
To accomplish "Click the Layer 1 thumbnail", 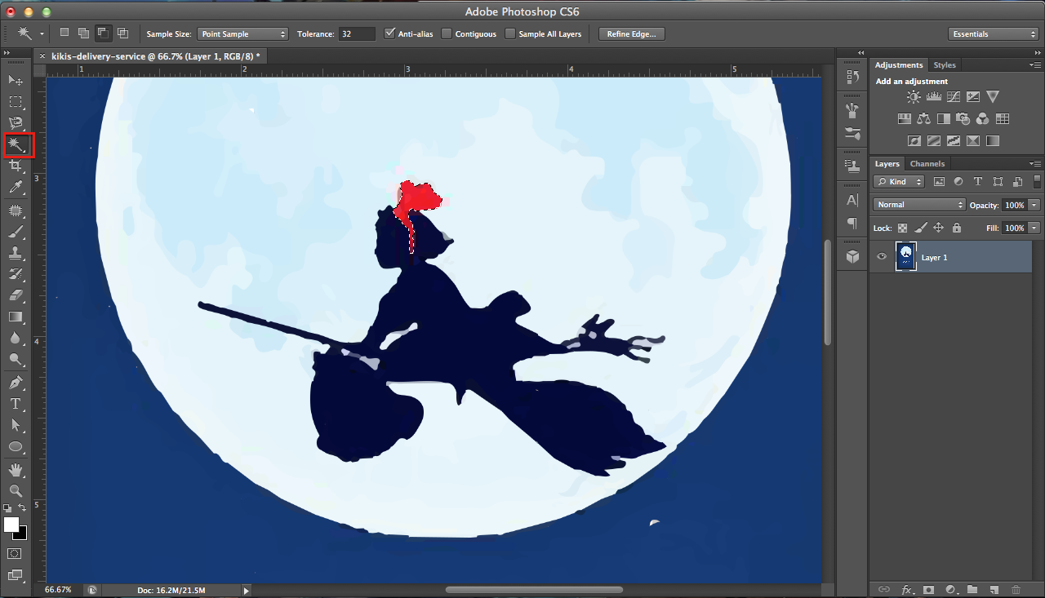I will [905, 256].
